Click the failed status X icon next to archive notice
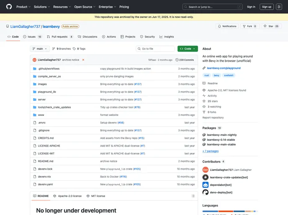288x215 pixels. click(83, 60)
